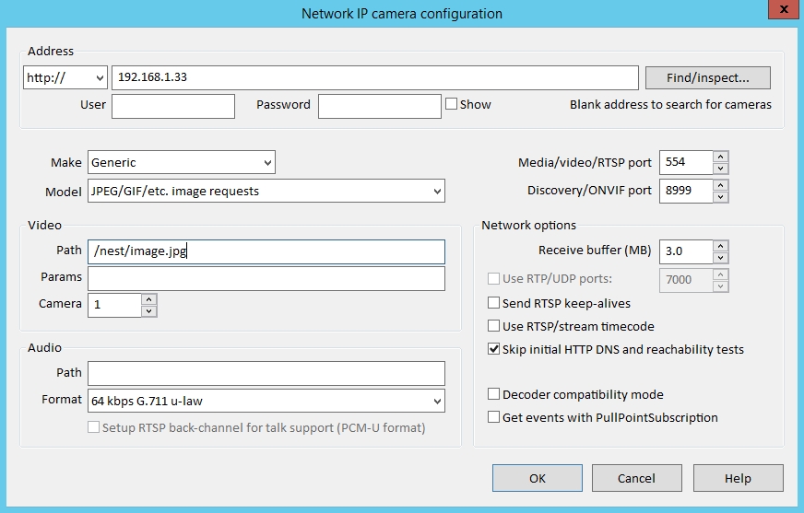The image size is (804, 513).
Task: Confirm settings with the OK button
Action: (x=538, y=478)
